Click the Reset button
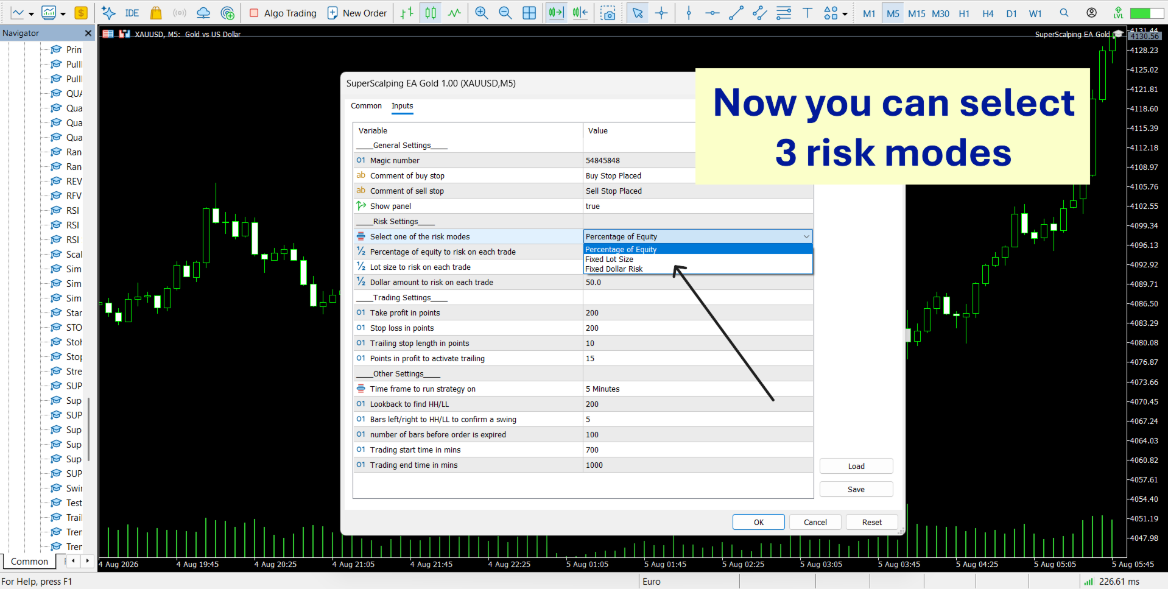The height and width of the screenshot is (589, 1168). (871, 522)
